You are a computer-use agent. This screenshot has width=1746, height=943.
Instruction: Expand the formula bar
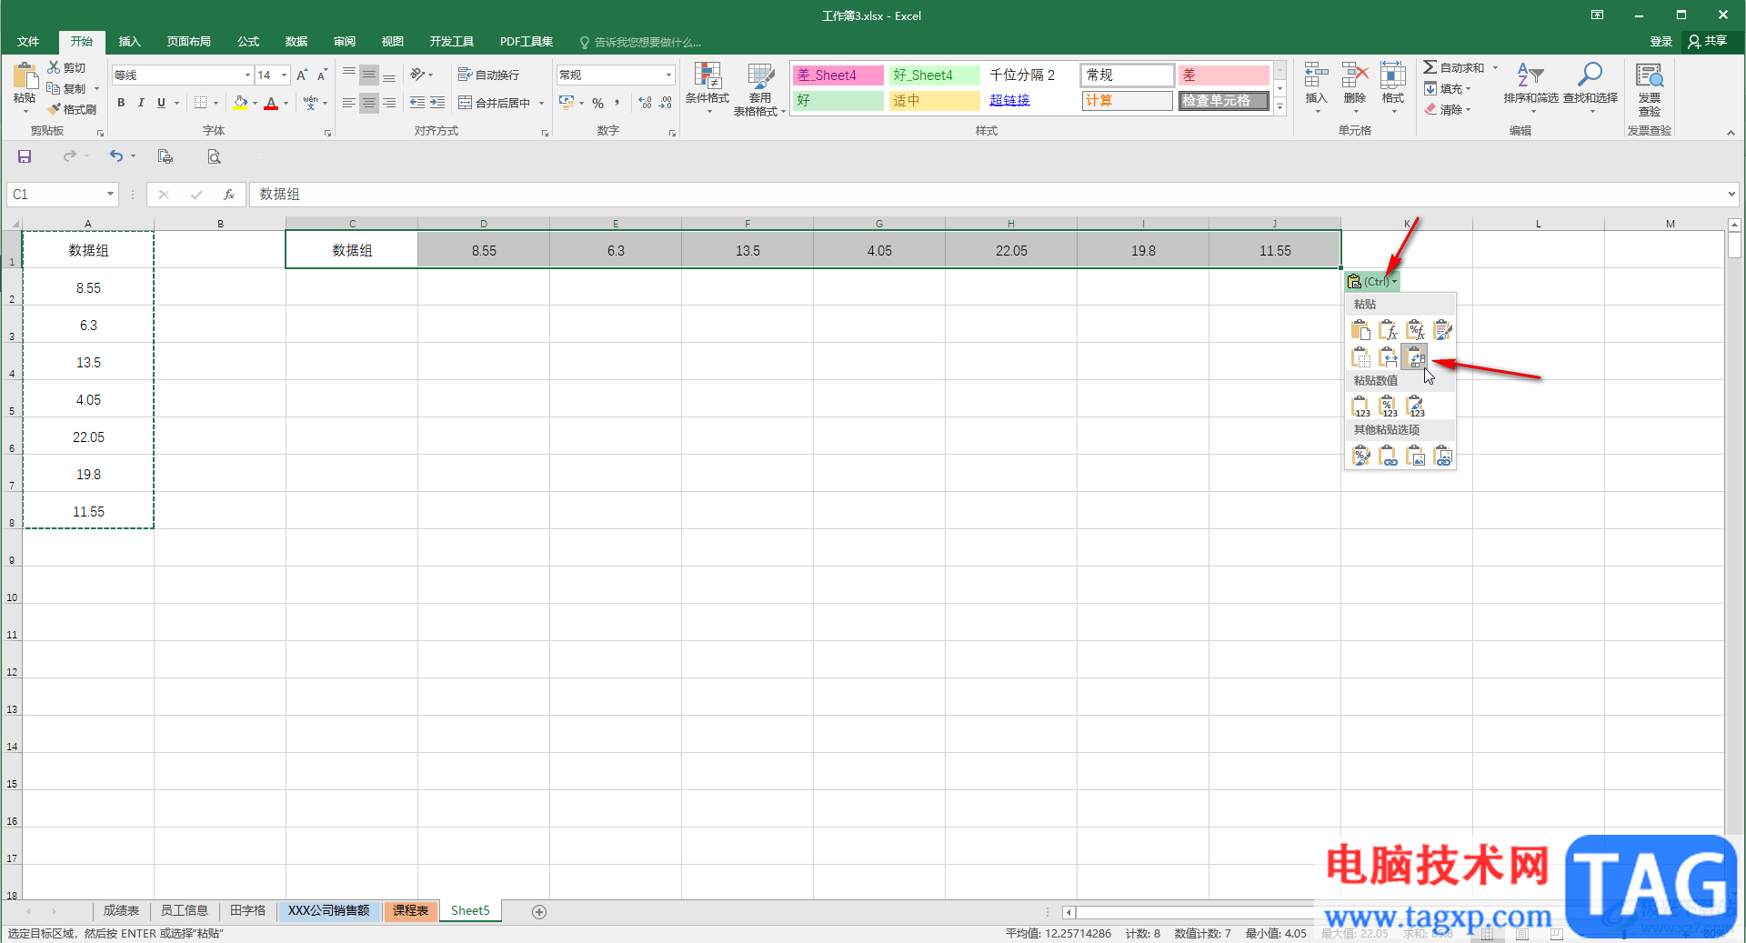pyautogui.click(x=1731, y=195)
